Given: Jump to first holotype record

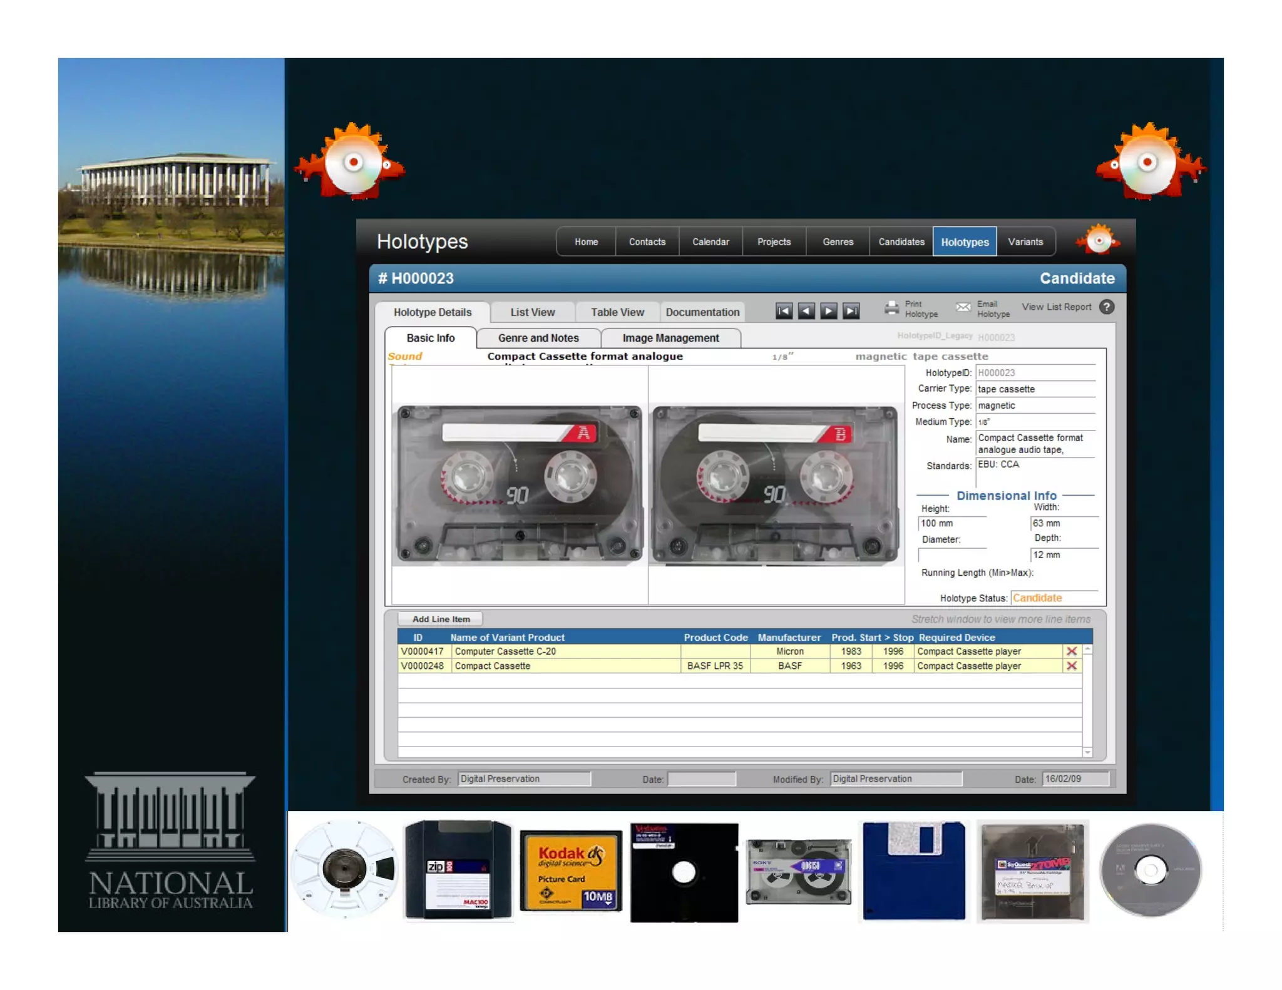Looking at the screenshot, I should [784, 310].
